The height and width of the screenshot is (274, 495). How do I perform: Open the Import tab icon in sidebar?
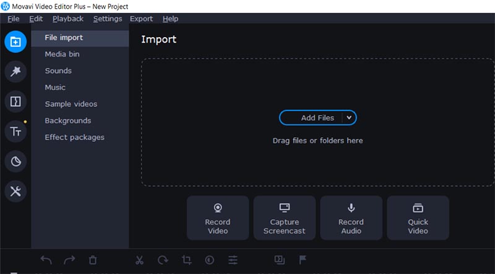point(15,41)
